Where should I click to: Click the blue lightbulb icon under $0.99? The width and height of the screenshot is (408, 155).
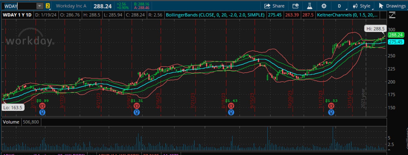pyautogui.click(x=42, y=112)
